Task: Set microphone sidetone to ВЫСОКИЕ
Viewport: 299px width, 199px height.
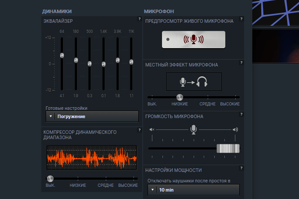Action: click(x=230, y=104)
